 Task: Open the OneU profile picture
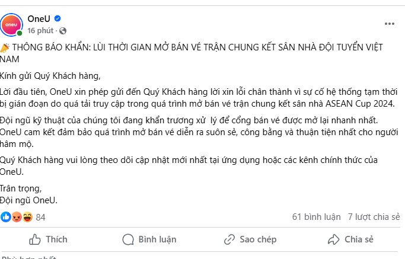(x=11, y=25)
